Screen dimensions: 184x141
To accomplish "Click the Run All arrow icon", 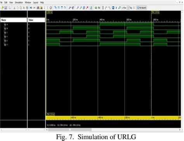I will click(x=116, y=8).
